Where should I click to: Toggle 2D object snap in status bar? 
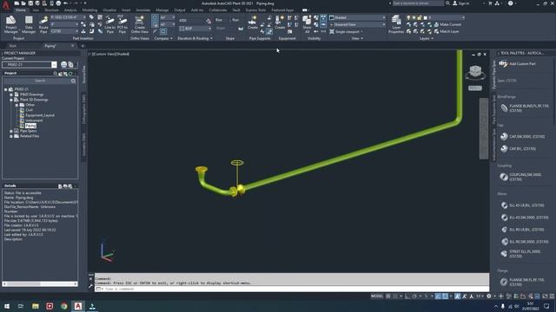(x=445, y=296)
